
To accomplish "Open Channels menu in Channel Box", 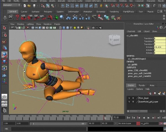I will (x=131, y=31).
